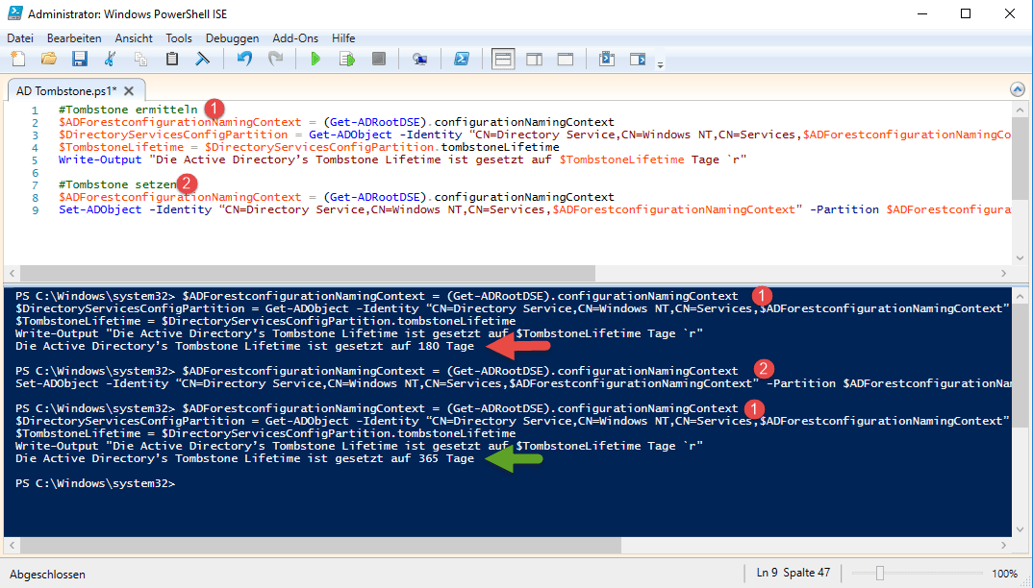Viewport: 1033px width, 588px height.
Task: Close the AD Tombstone.ps1 tab
Action: click(128, 90)
